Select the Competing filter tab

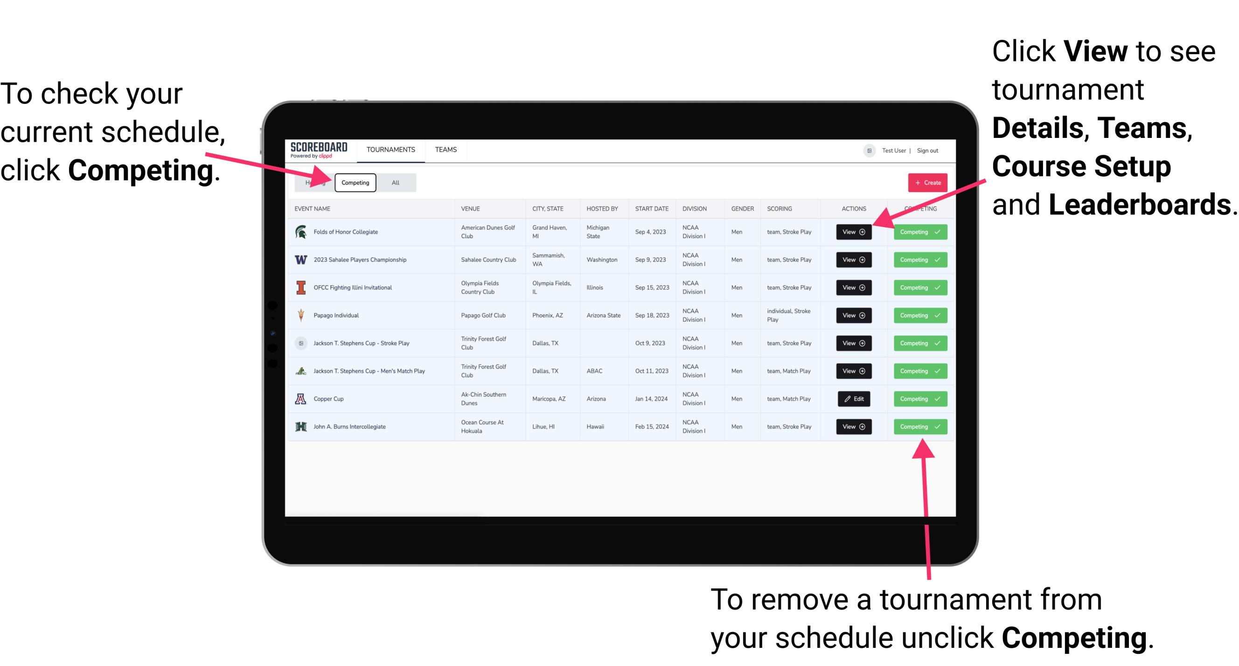tap(354, 183)
